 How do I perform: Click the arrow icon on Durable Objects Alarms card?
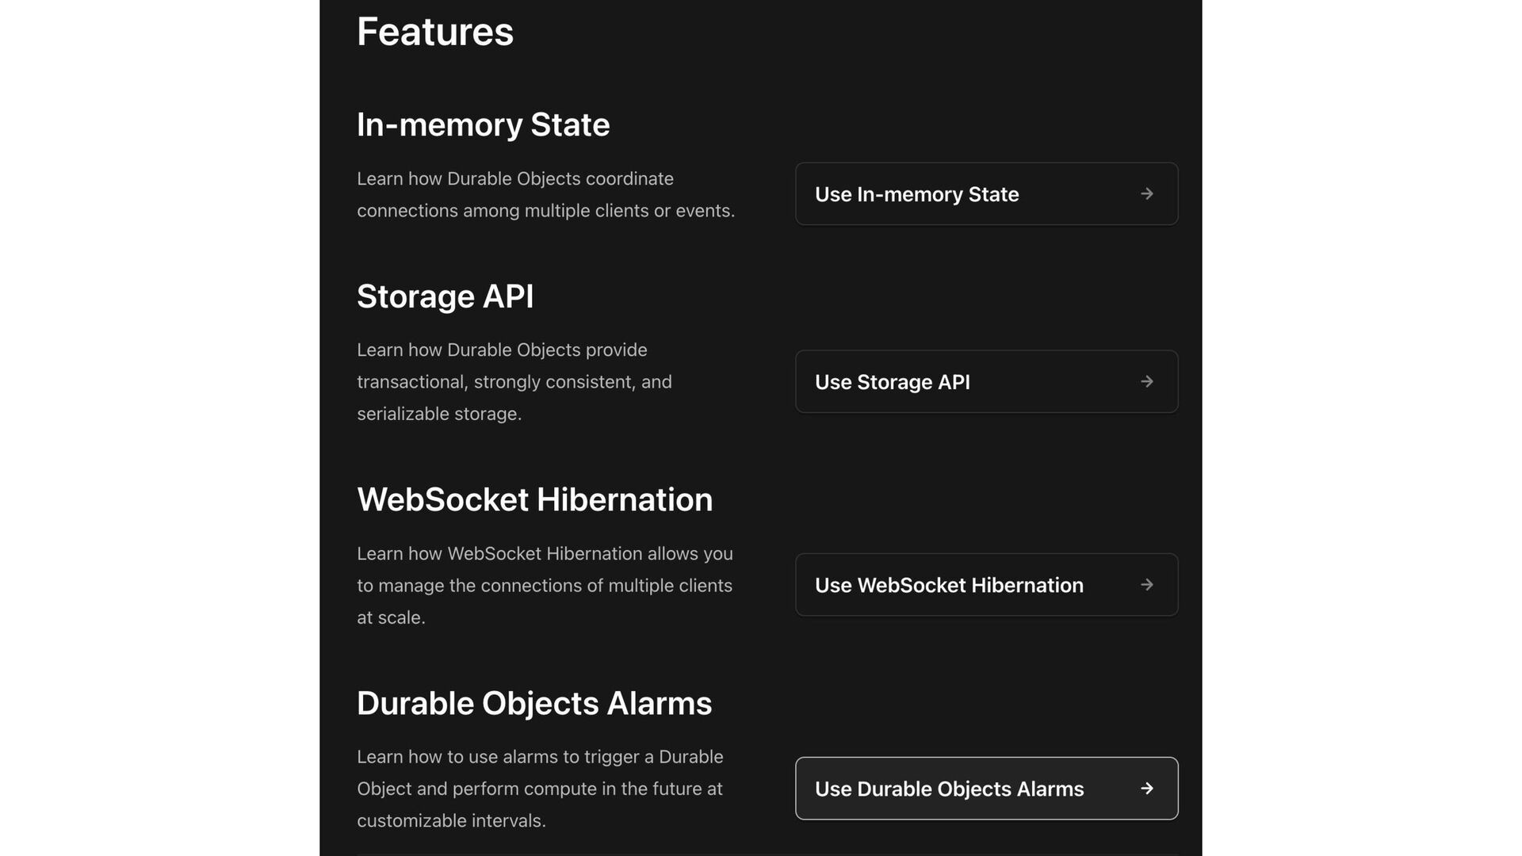(x=1146, y=788)
